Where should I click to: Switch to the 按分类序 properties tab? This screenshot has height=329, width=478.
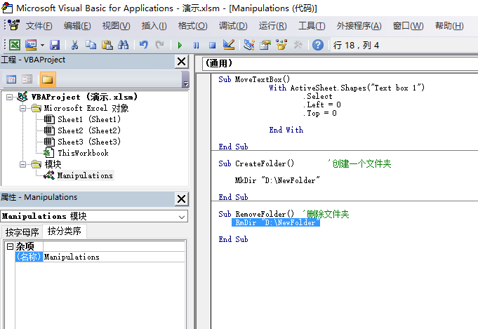coord(65,231)
